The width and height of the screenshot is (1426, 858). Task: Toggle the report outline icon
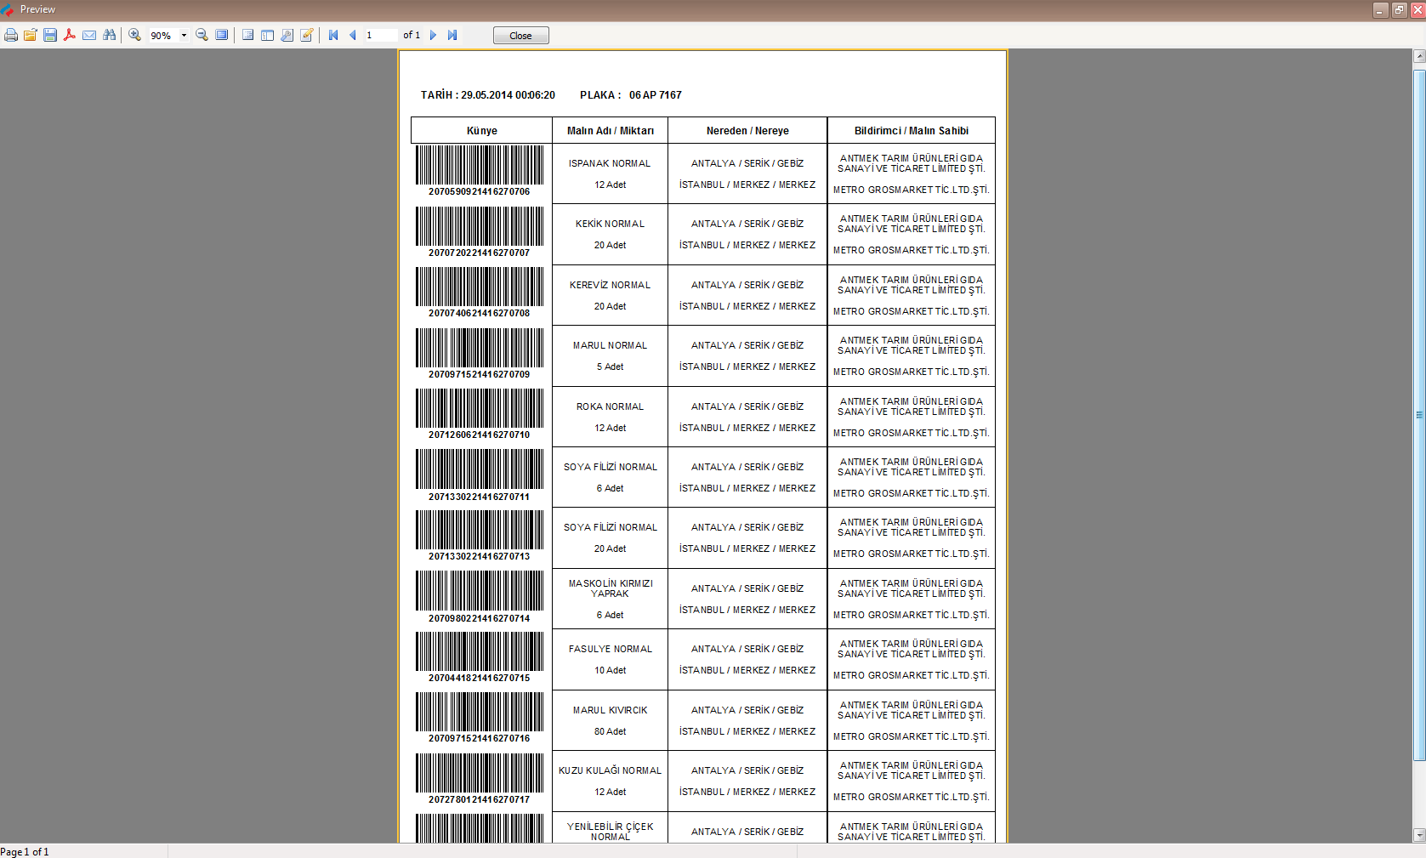[247, 35]
